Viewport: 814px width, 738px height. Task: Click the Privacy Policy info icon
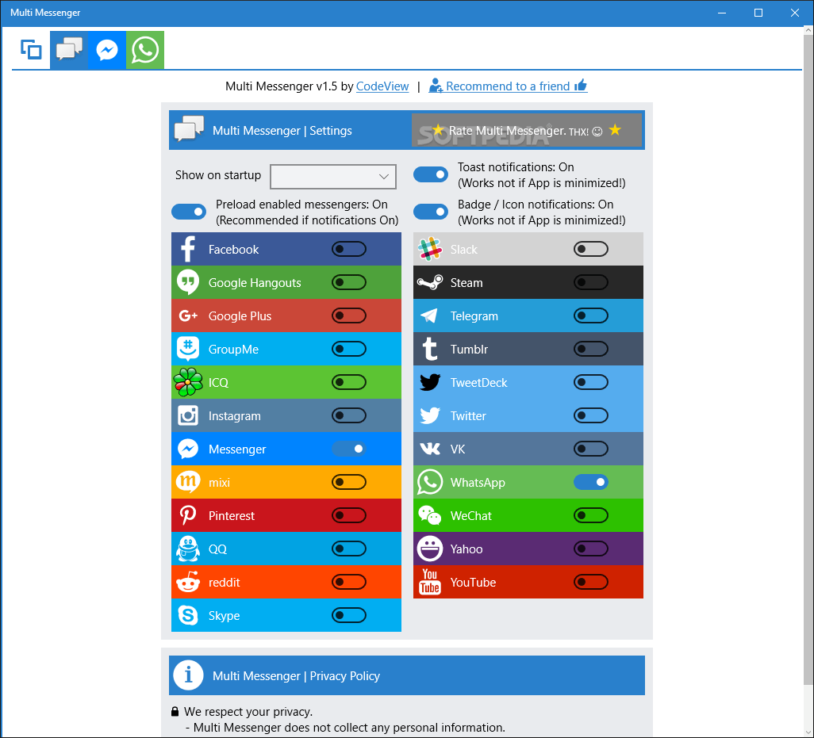[188, 675]
